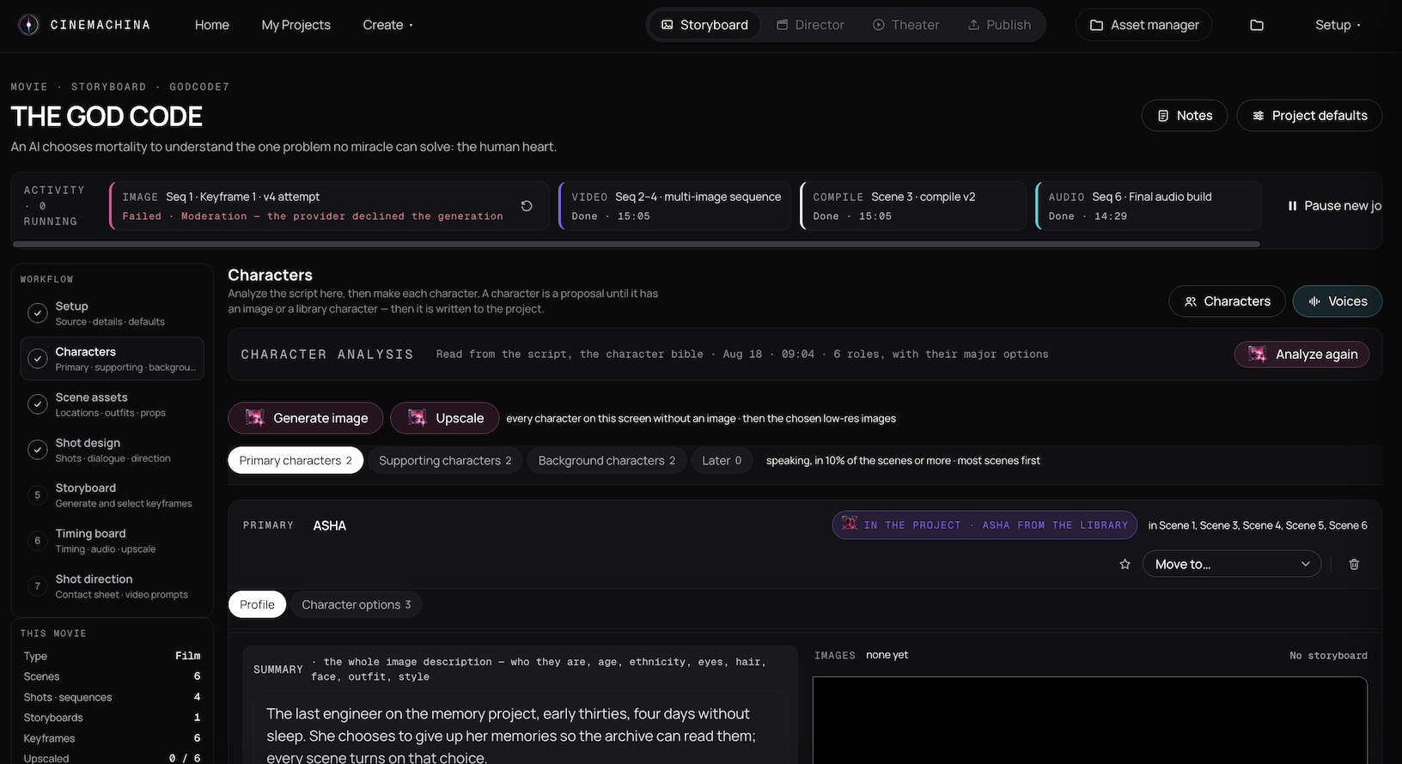
Task: Delete the Asha character via trash icon
Action: pos(1354,564)
